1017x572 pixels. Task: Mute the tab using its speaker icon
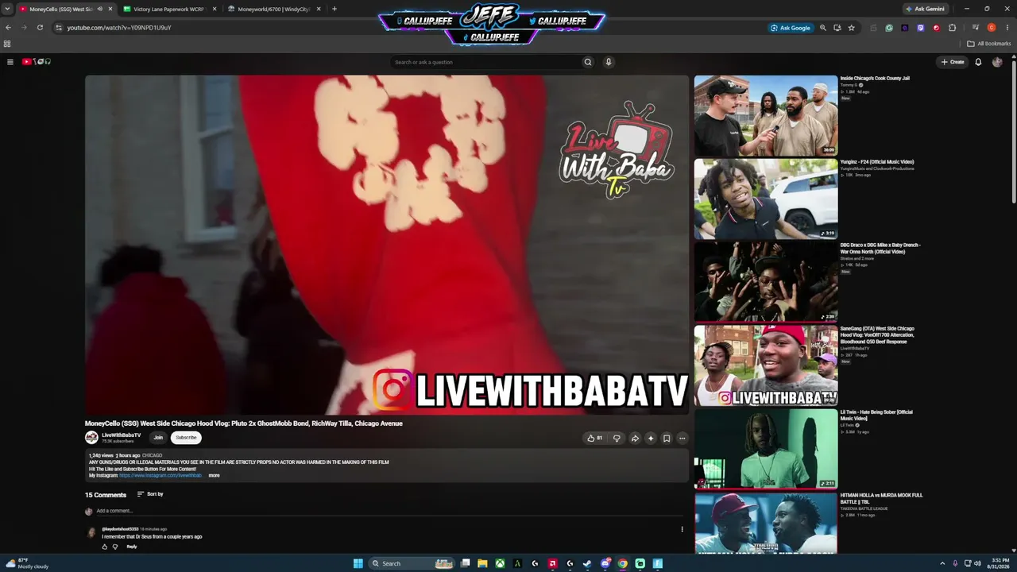point(99,9)
